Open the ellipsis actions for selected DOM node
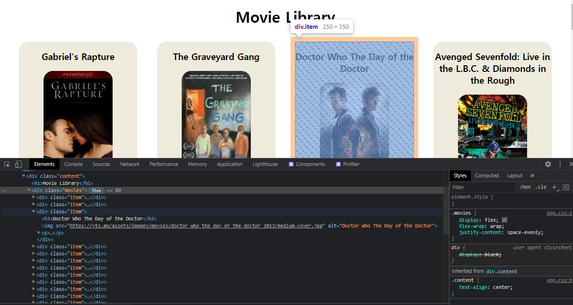Screen dimensions: 573x305 pos(3,190)
